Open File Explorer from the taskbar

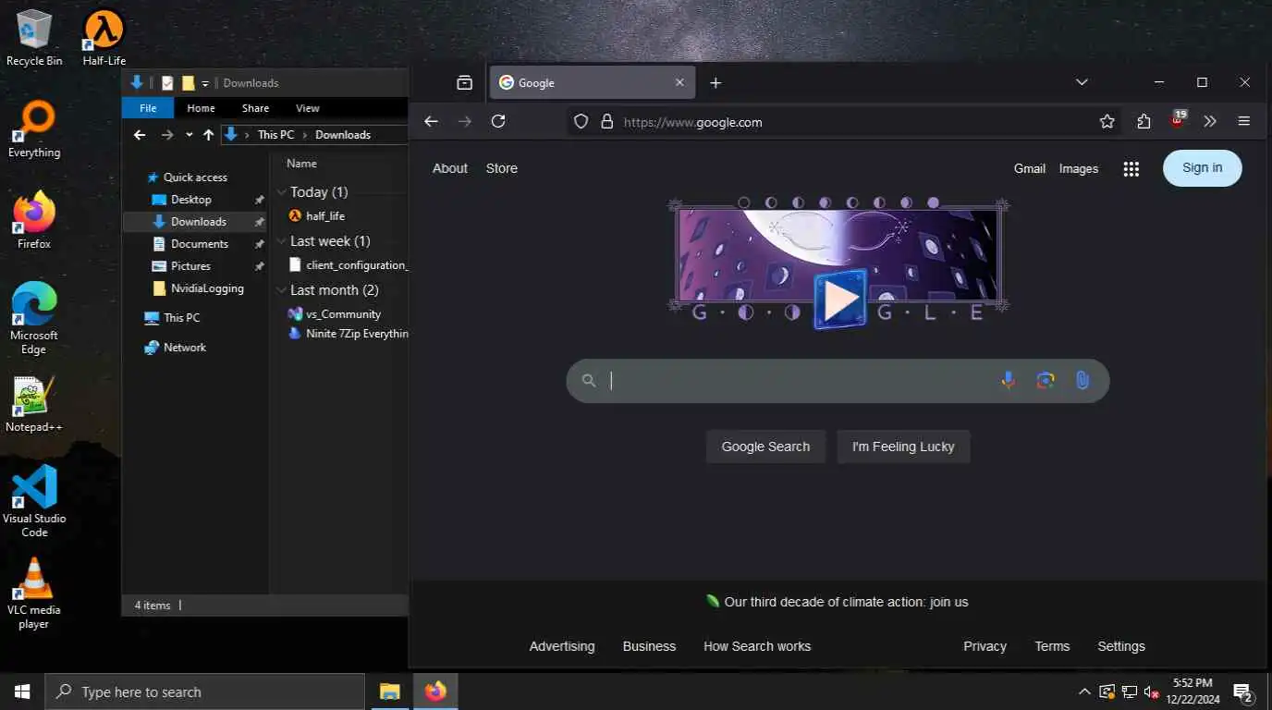[x=390, y=692]
